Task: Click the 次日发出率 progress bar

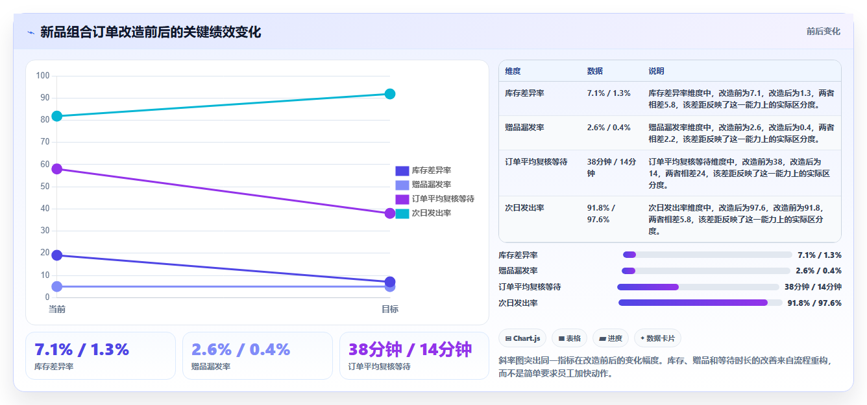Action: pos(700,303)
